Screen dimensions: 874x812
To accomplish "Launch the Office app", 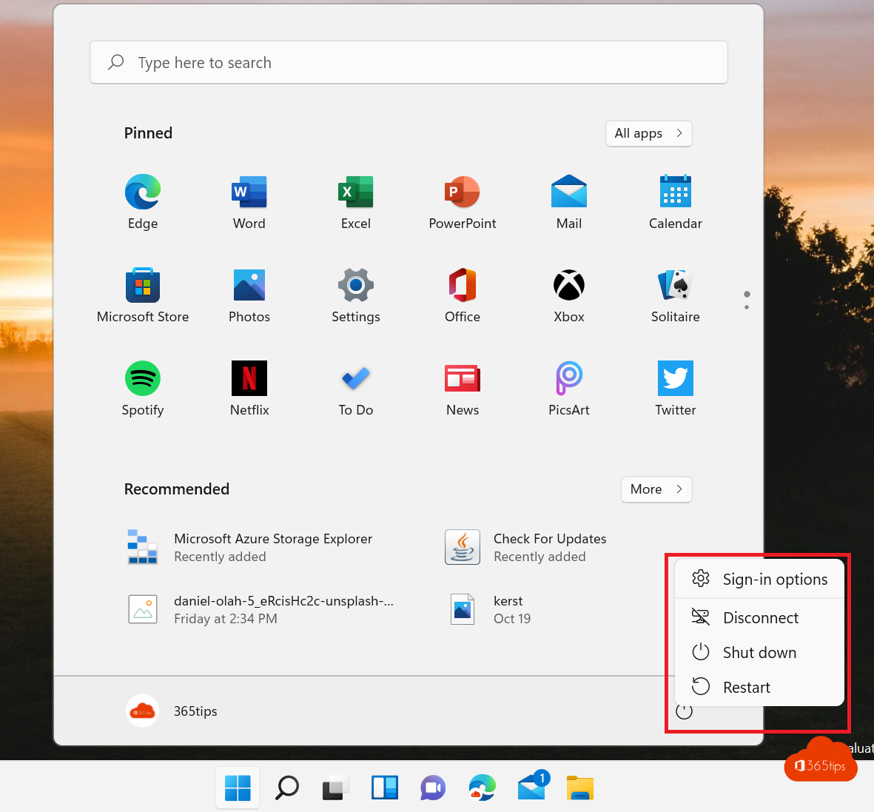I will [x=462, y=295].
